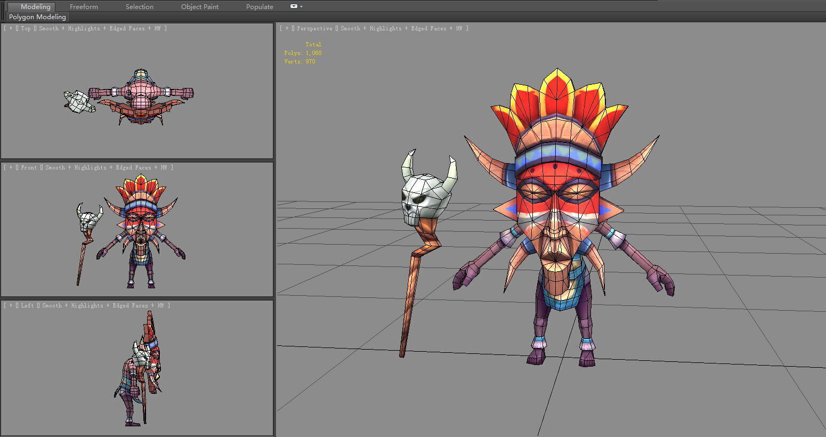Open the Top viewport plus general menu

(11, 29)
